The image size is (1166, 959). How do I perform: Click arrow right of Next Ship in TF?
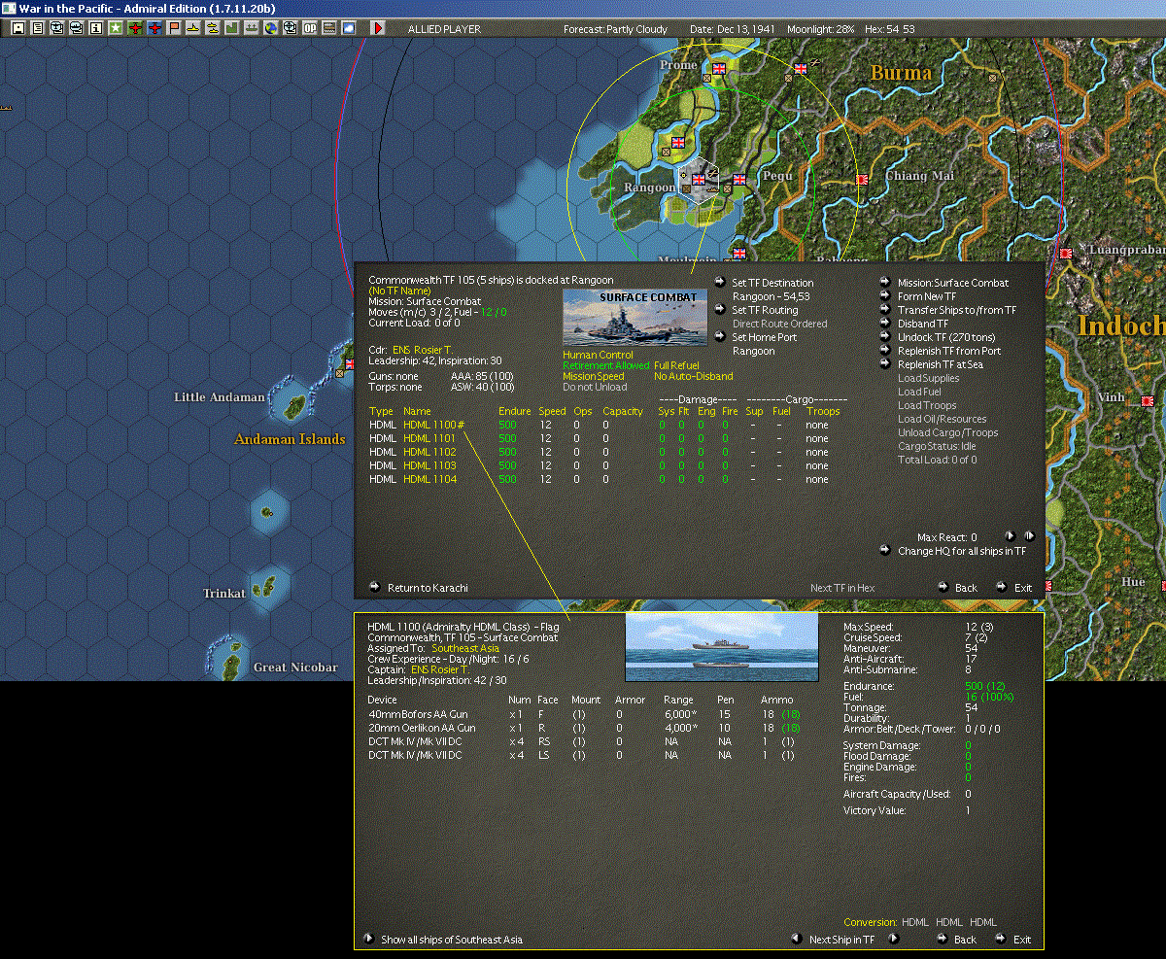(893, 939)
